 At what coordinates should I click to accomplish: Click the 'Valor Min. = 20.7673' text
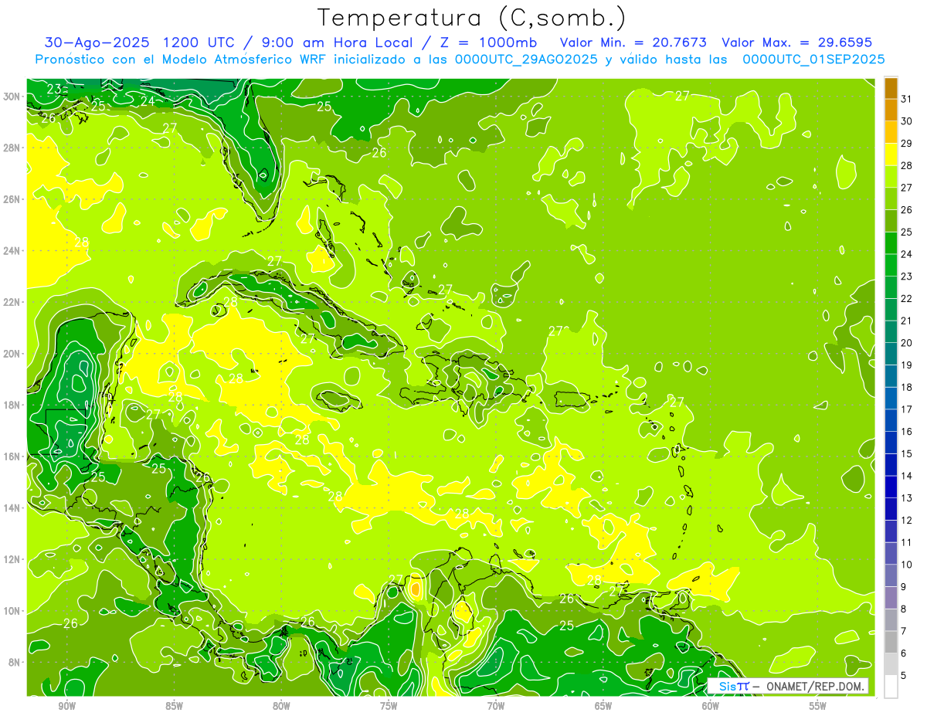(633, 42)
